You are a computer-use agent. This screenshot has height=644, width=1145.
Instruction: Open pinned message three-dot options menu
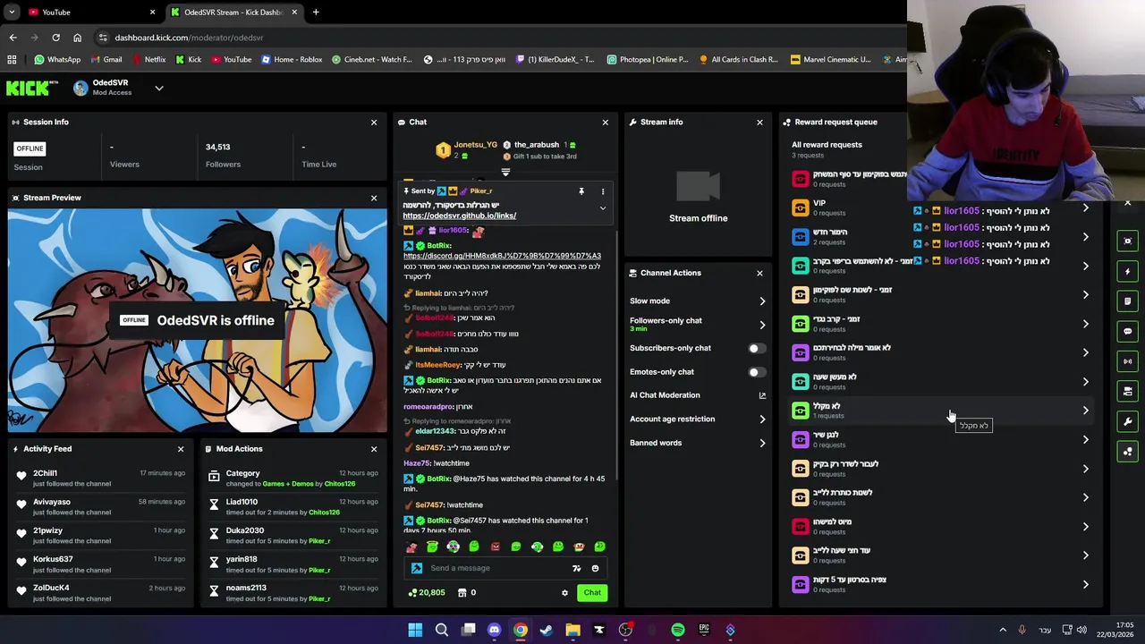tap(603, 191)
